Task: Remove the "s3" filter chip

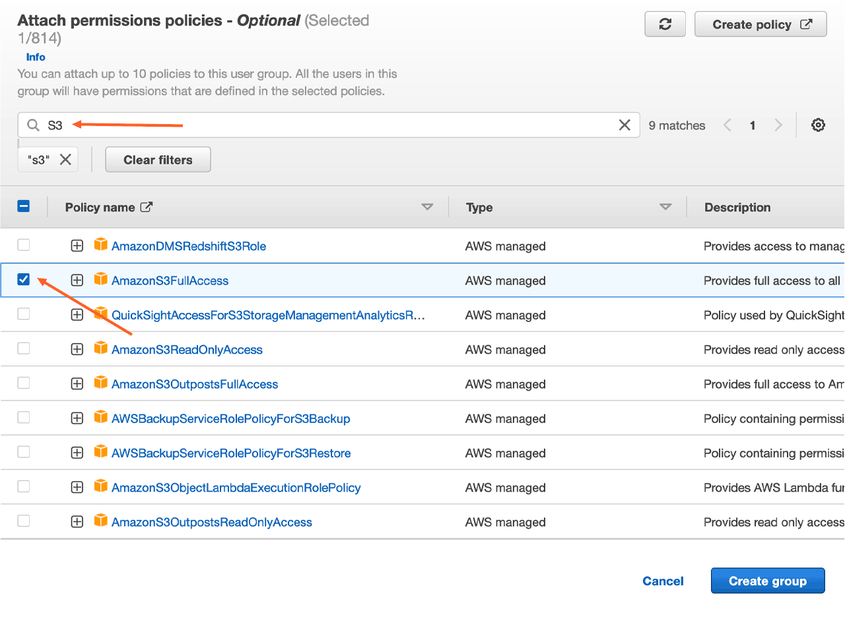Action: (65, 160)
